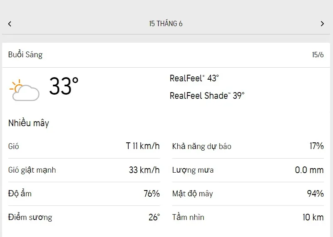Click the partly cloudy weather icon

pyautogui.click(x=24, y=90)
